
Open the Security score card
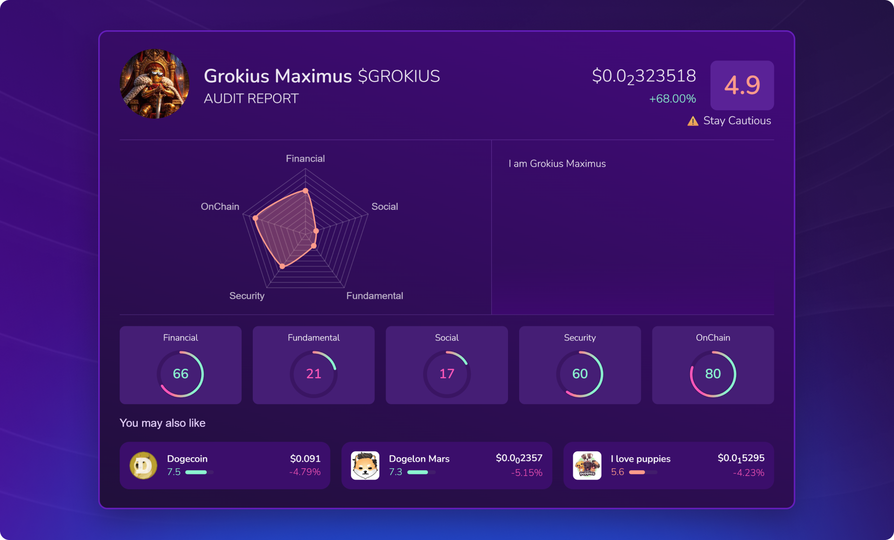tap(580, 364)
